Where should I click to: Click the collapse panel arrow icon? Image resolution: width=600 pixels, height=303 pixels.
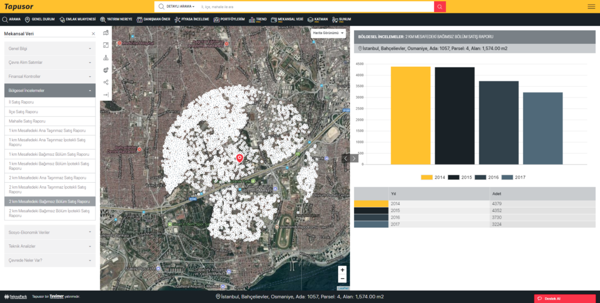coord(105,95)
